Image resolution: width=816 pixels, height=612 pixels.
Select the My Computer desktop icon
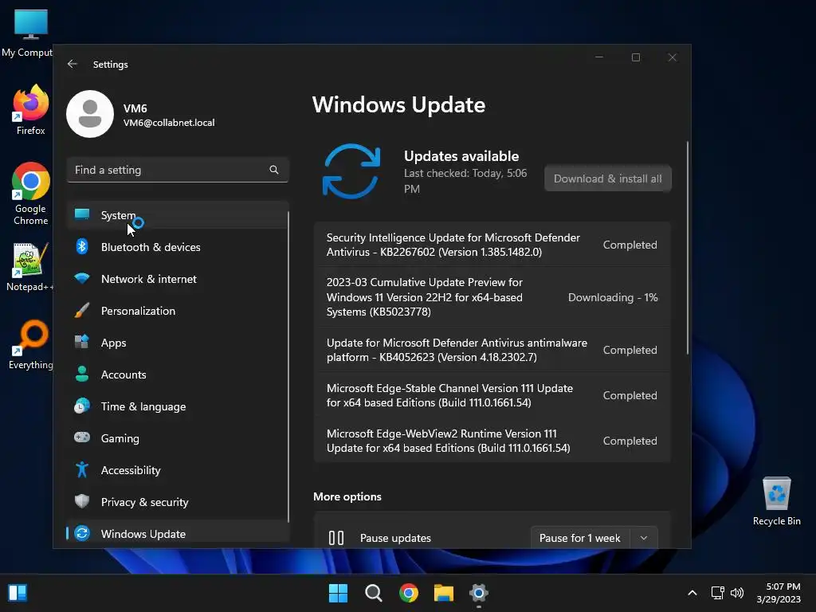tap(27, 33)
